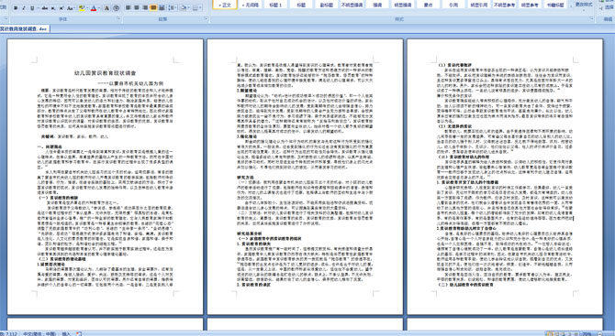Expand the font dialog launcher
This screenshot has width=615, height=336.
tap(118, 18)
